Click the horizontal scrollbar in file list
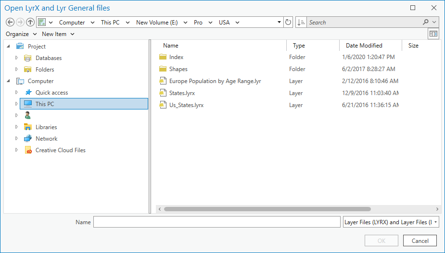The image size is (445, 253). pos(267,209)
